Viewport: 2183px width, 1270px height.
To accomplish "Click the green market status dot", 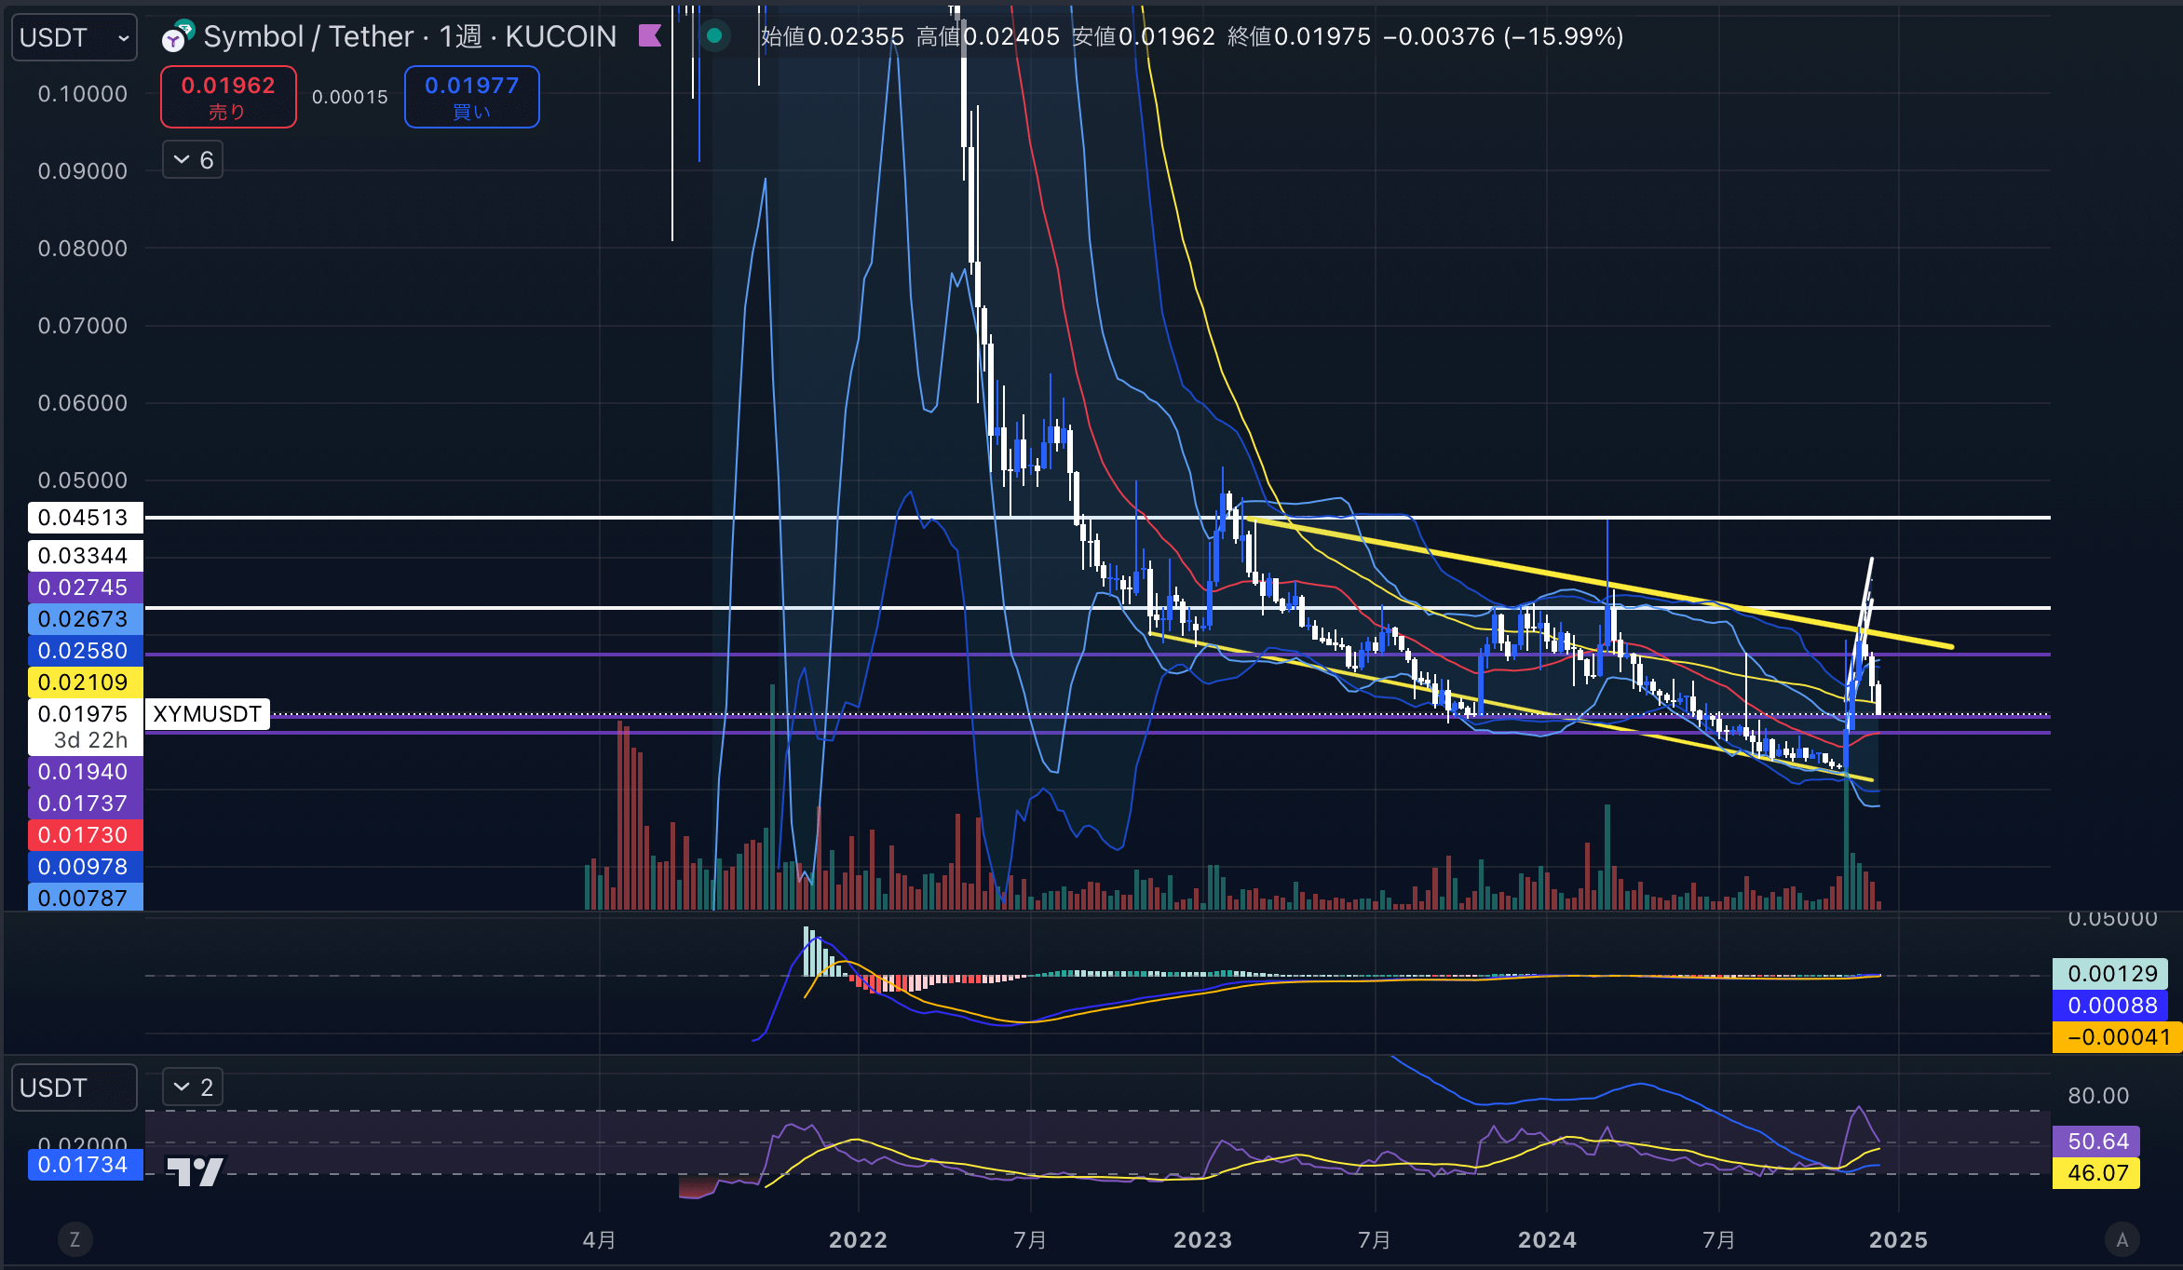I will pyautogui.click(x=714, y=36).
